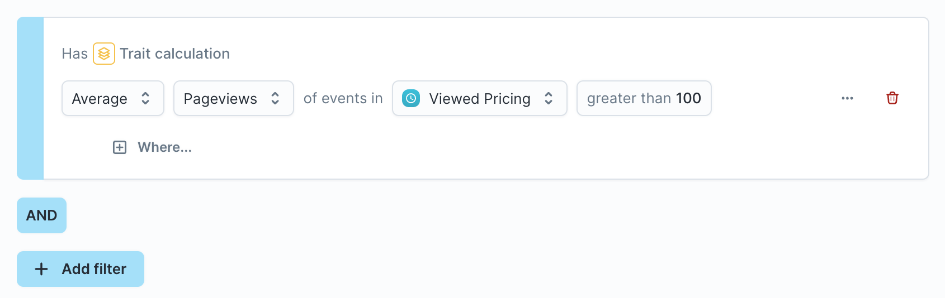Open the Pageviews property dropdown

234,98
